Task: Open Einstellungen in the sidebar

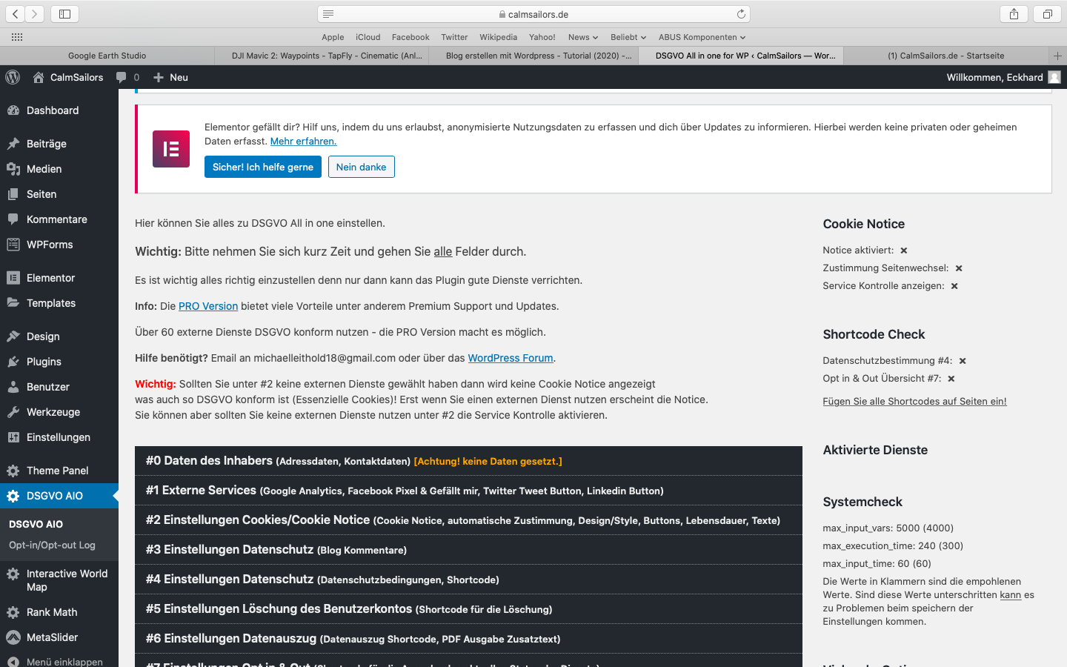Action: (x=59, y=437)
